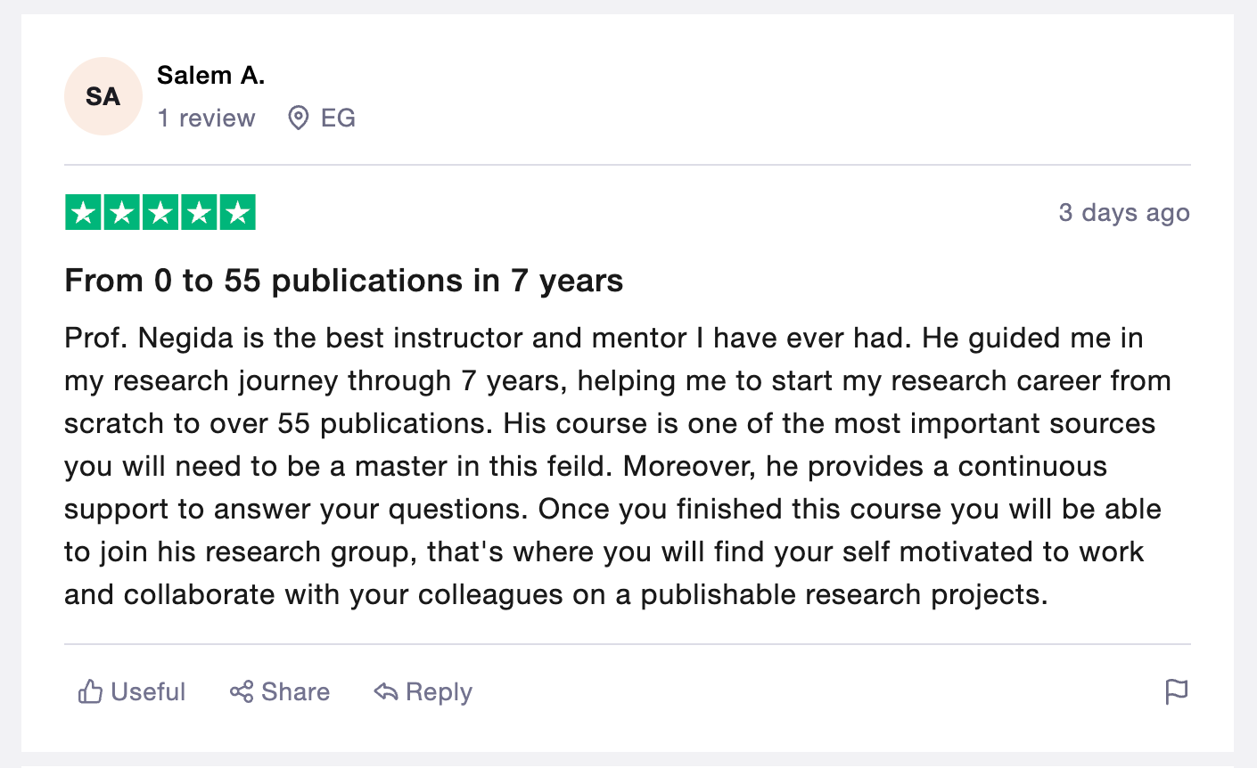Click the first green rating star
Screen dimensions: 1257x768
83,213
